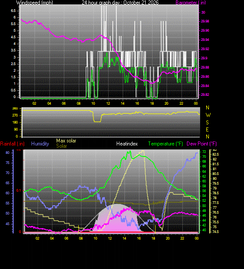The height and width of the screenshot is (269, 244).
Task: Click the Temperature (°F) legend label
Action: coord(165,144)
